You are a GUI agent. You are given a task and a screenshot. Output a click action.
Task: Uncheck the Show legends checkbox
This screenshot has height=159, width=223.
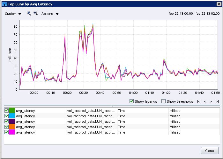click(x=132, y=101)
